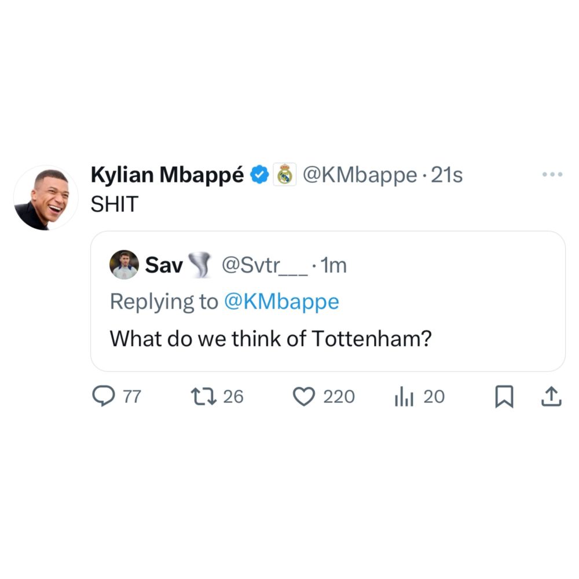Open Sav's small profile avatar
Image resolution: width=579 pixels, height=579 pixels.
124,265
